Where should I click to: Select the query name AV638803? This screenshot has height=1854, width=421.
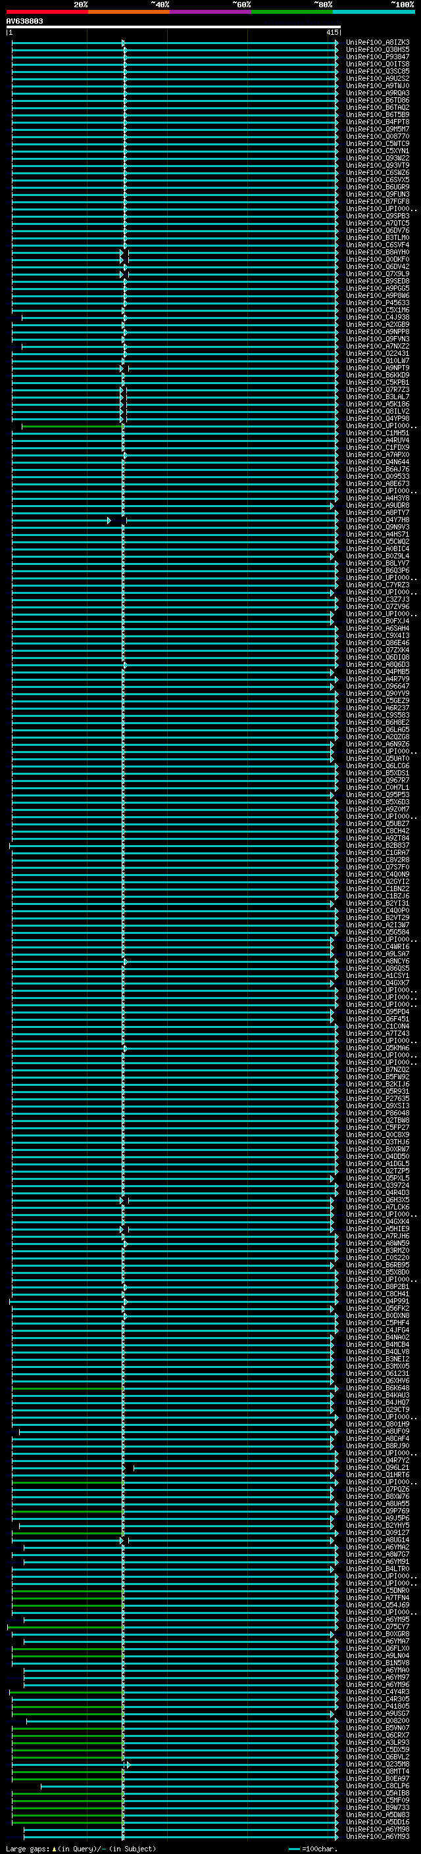[x=24, y=22]
